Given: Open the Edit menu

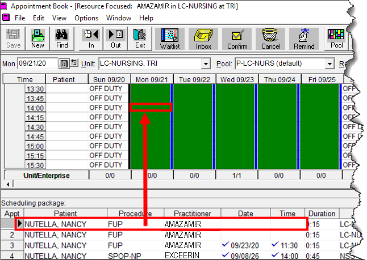Looking at the screenshot, I should click(x=39, y=18).
